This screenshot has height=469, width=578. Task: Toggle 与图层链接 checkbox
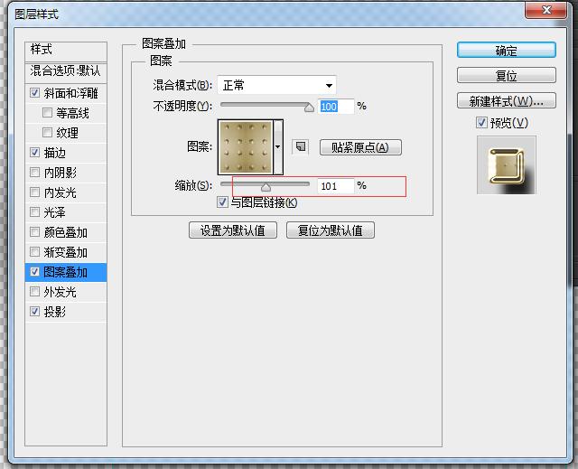(222, 202)
